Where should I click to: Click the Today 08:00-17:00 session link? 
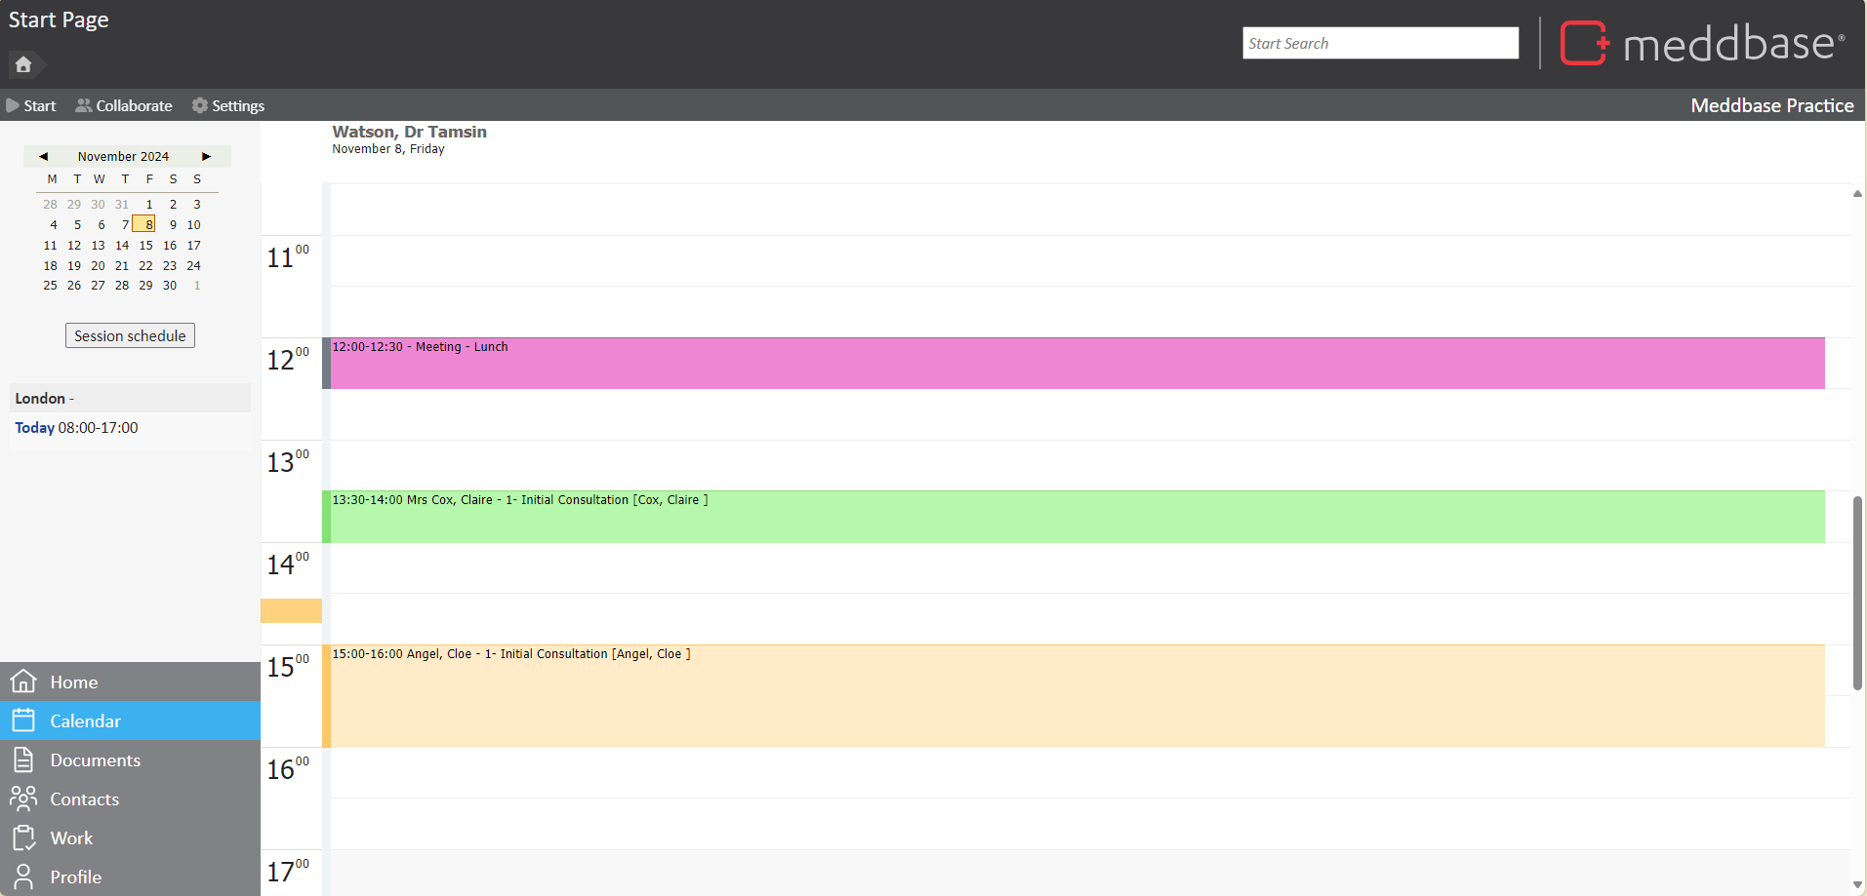[x=76, y=428]
